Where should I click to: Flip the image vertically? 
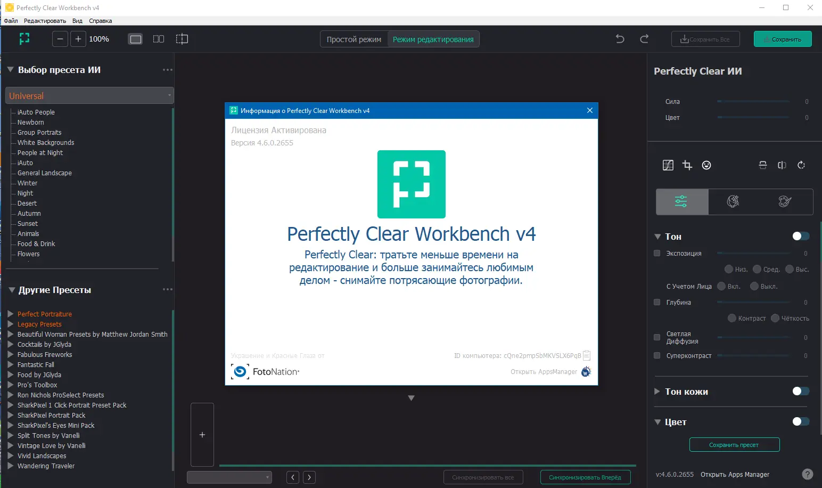click(x=763, y=165)
